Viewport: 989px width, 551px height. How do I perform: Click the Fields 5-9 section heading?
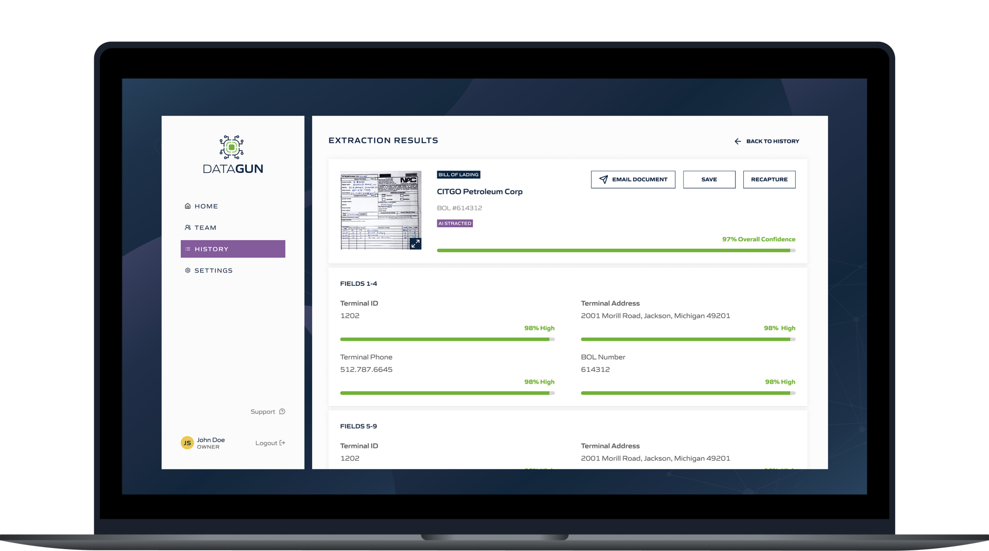coord(359,426)
